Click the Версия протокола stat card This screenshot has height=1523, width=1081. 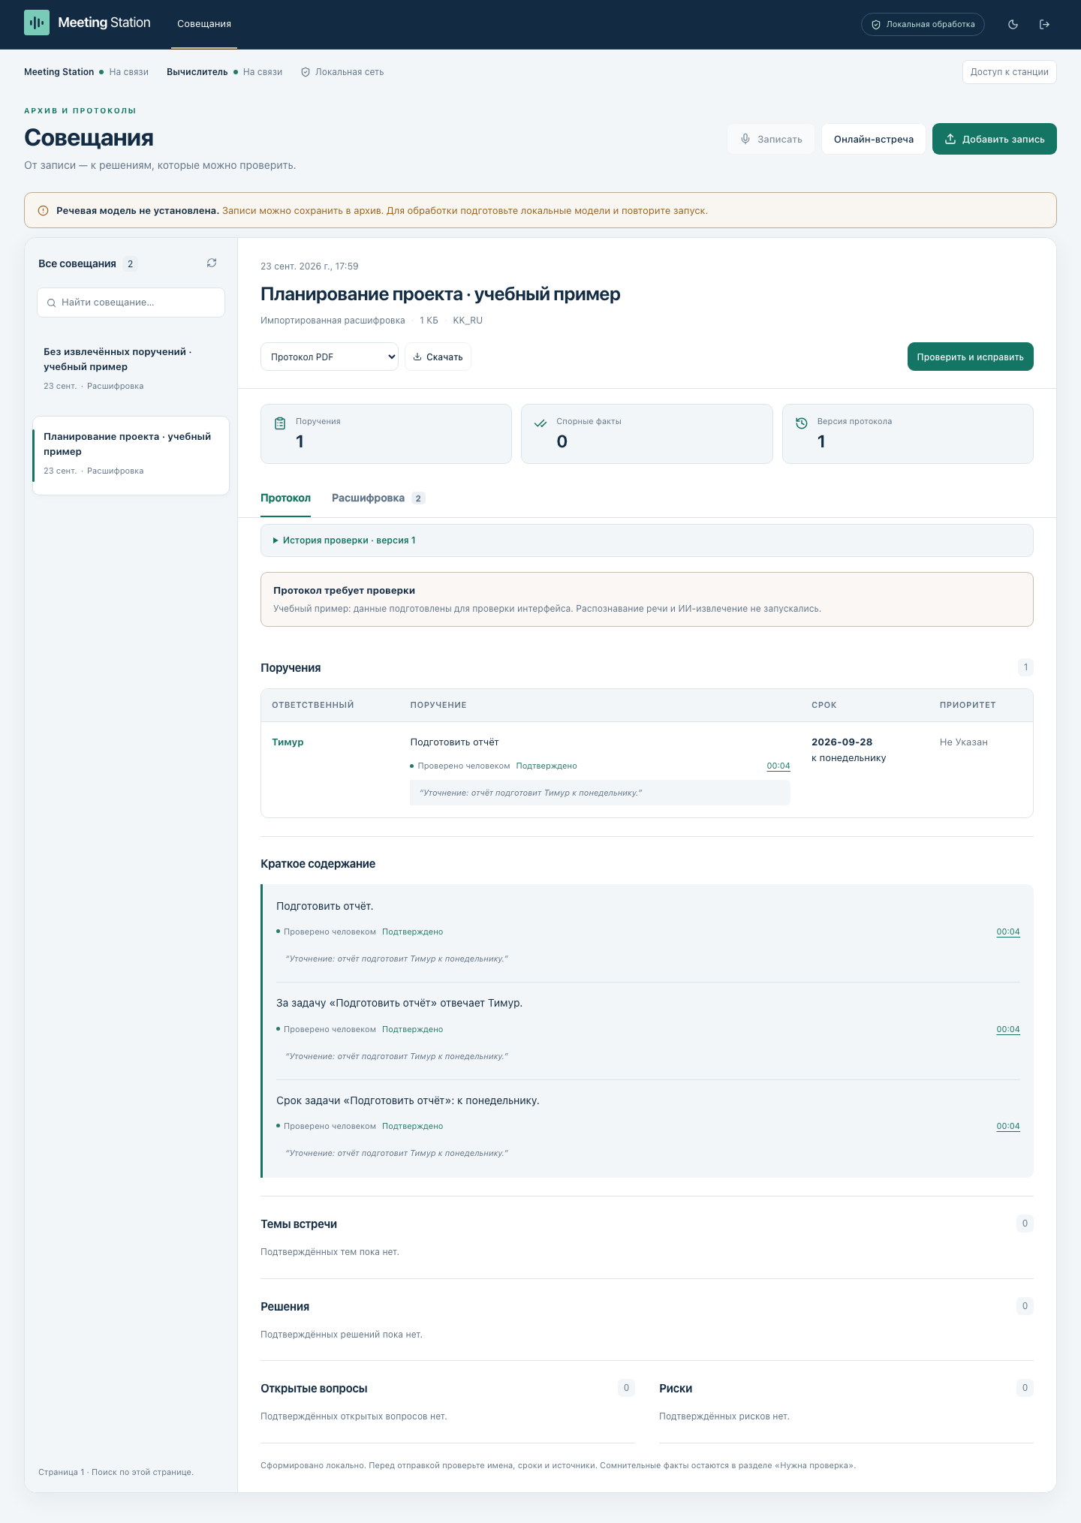[908, 434]
